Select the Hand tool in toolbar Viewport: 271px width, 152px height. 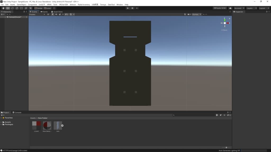pyautogui.click(x=3, y=8)
